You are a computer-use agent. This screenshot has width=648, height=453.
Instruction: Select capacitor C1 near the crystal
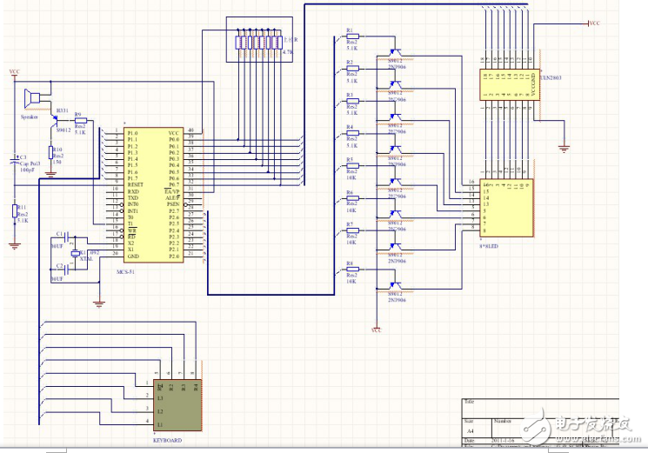click(63, 235)
